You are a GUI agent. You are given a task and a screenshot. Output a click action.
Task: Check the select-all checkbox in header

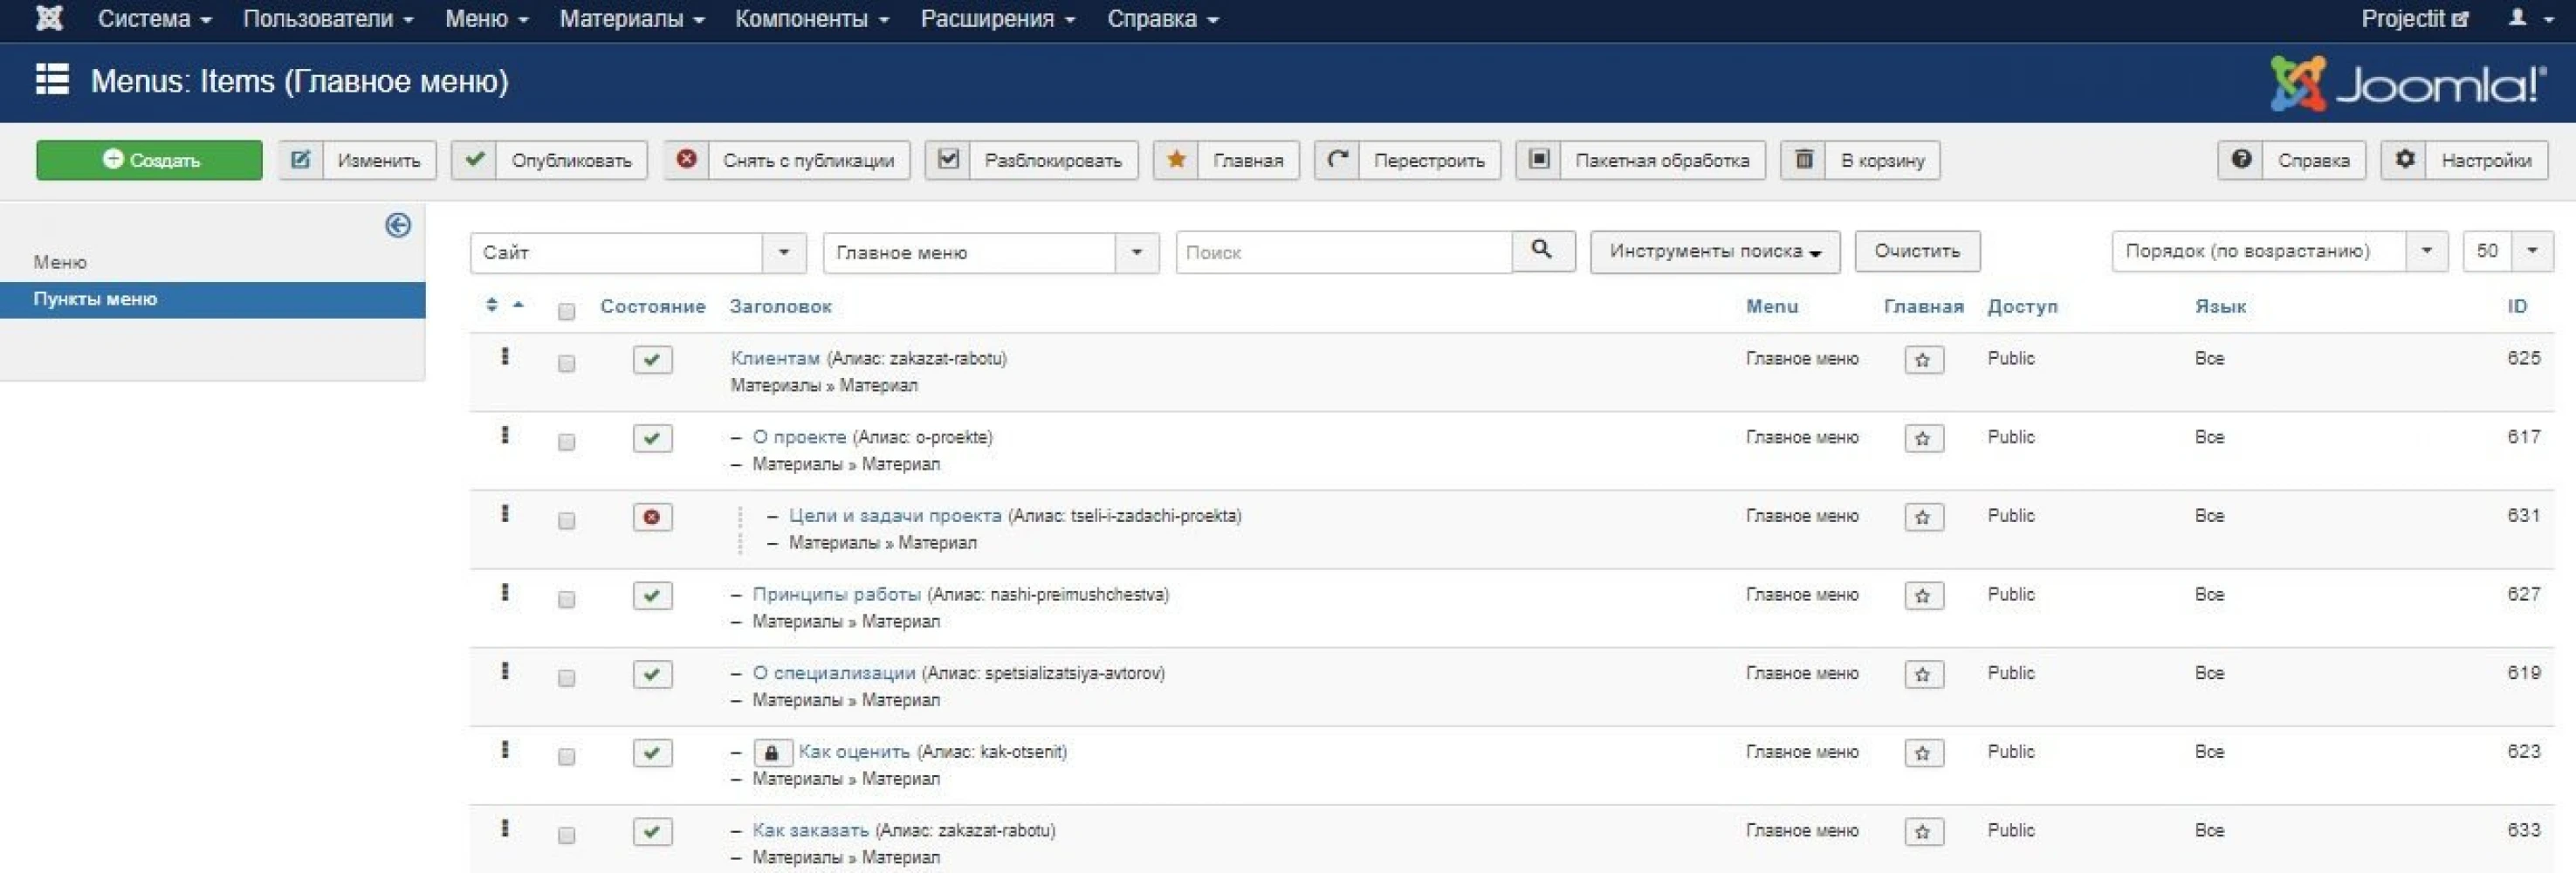pyautogui.click(x=566, y=312)
